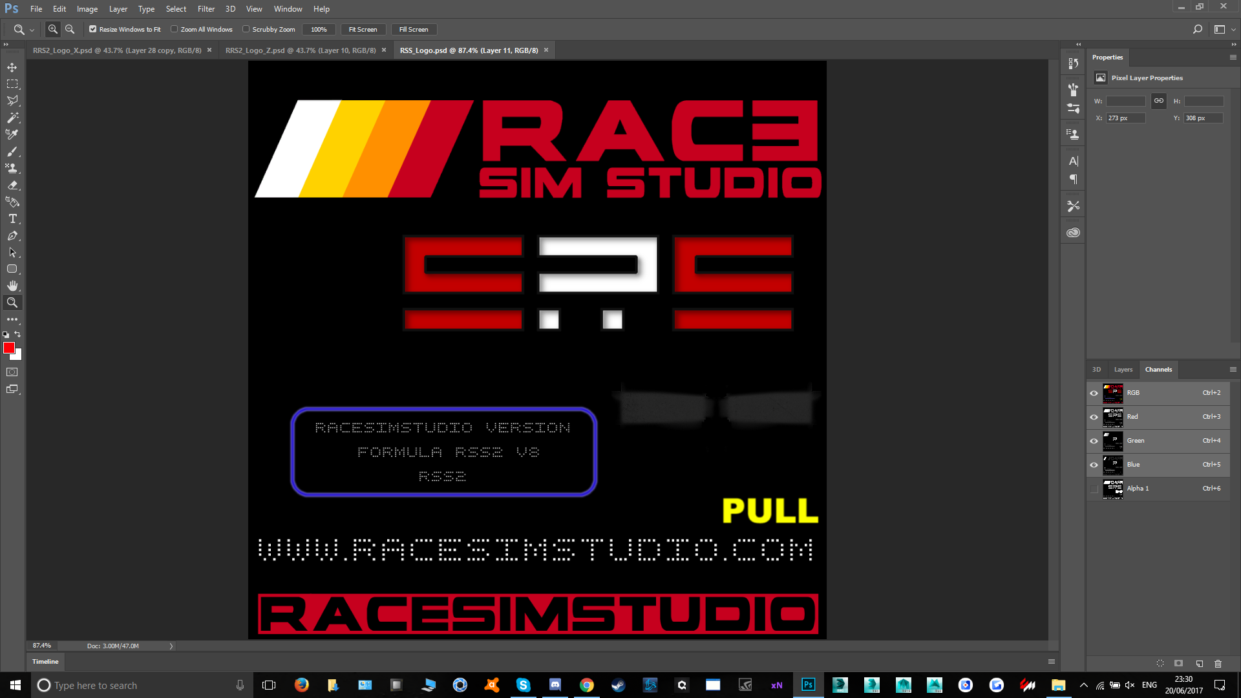The height and width of the screenshot is (698, 1241).
Task: Hide the Blue channel visibility
Action: tap(1094, 465)
